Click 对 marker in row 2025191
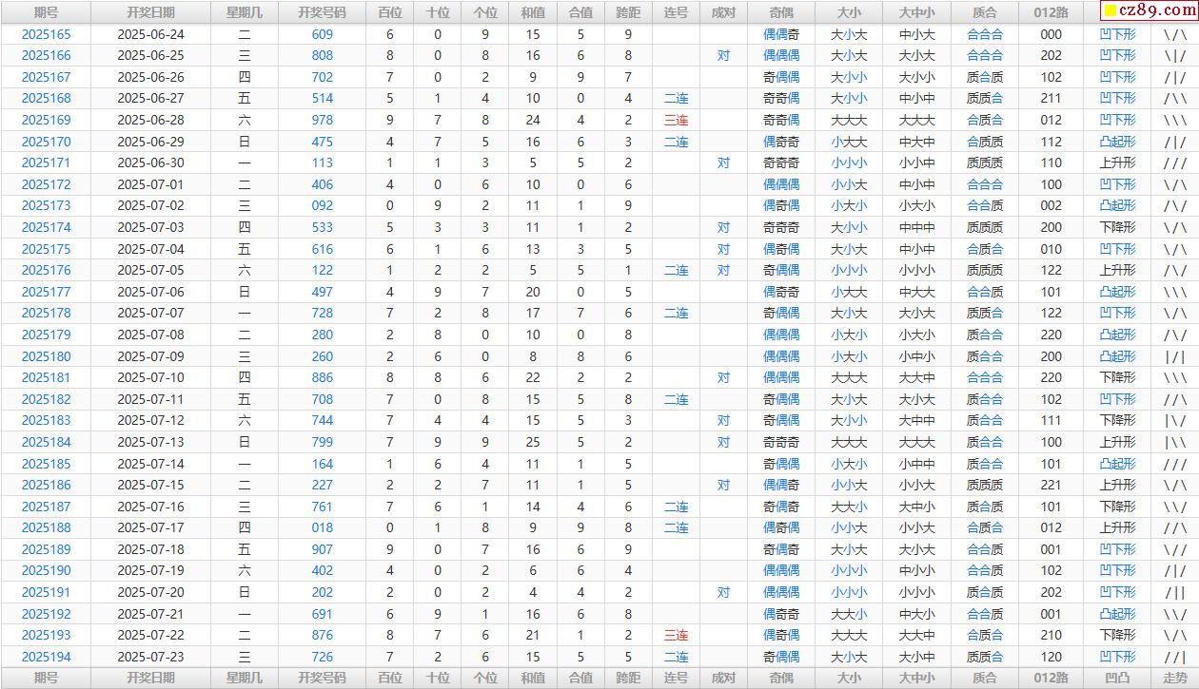 click(x=723, y=592)
